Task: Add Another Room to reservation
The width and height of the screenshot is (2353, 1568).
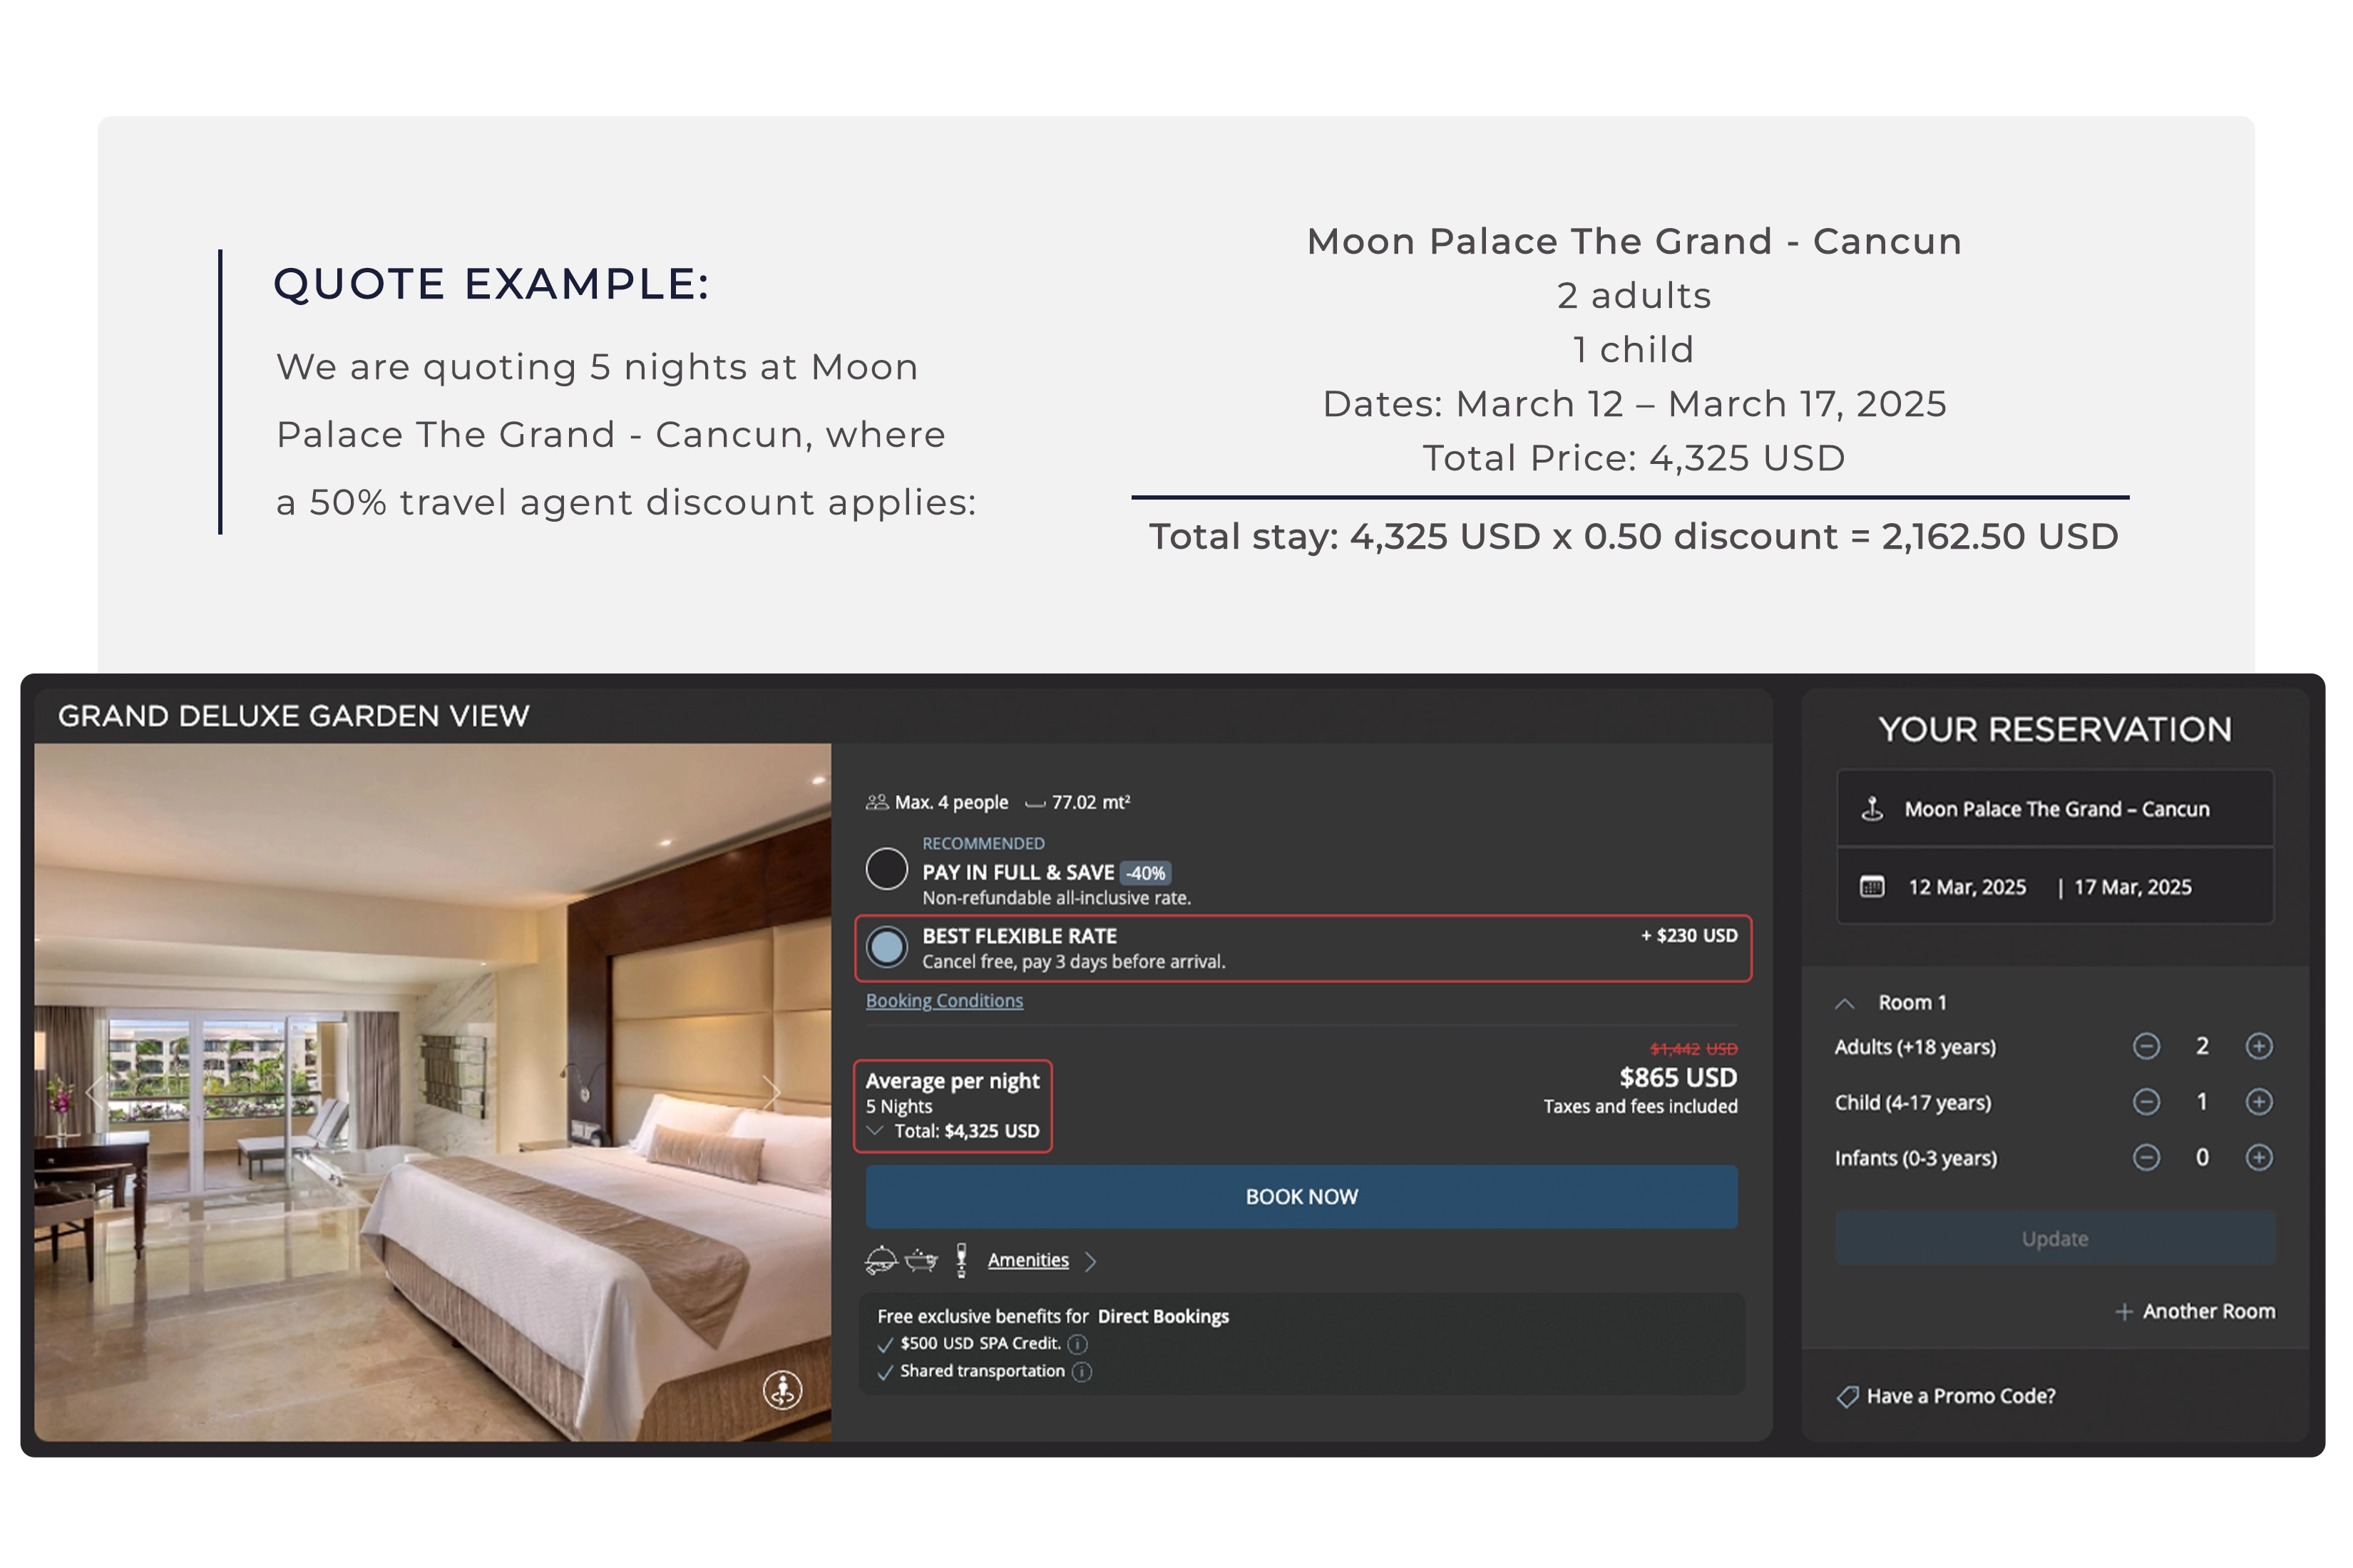Action: tap(2195, 1311)
